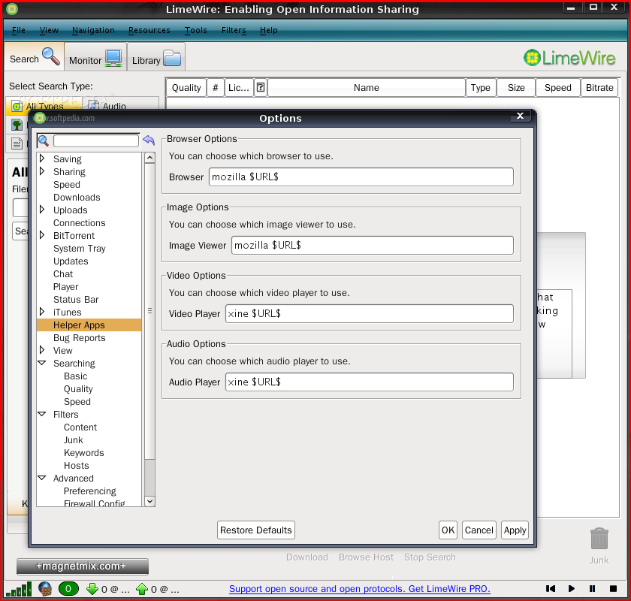631x601 pixels.
Task: Click the options tree scroll up arrow
Action: point(149,158)
